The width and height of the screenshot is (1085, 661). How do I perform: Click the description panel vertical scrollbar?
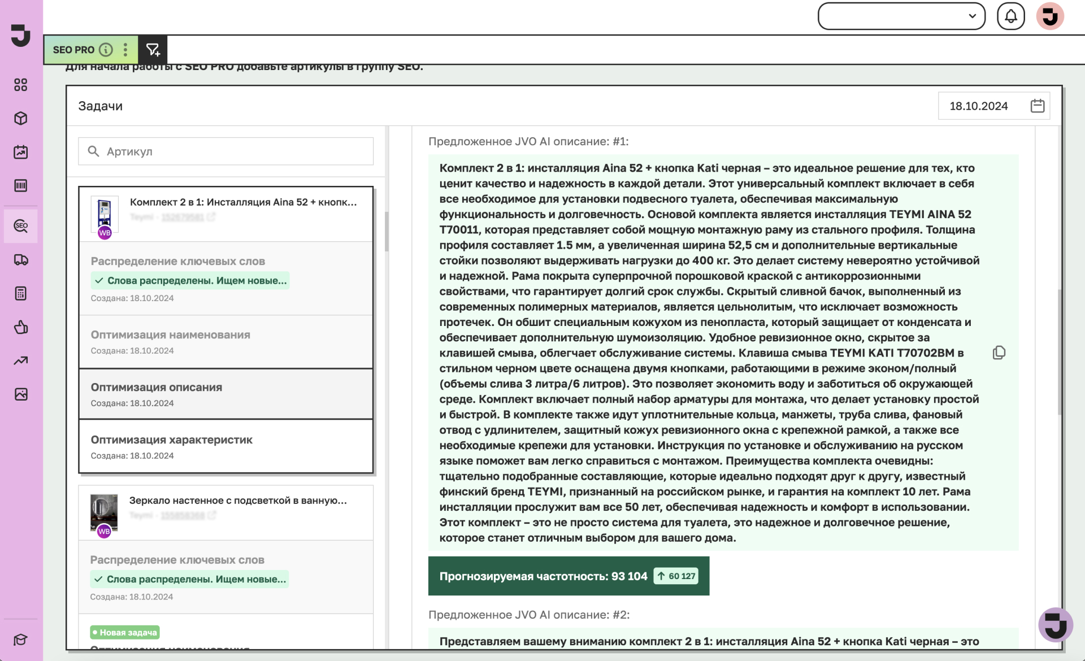point(1060,353)
